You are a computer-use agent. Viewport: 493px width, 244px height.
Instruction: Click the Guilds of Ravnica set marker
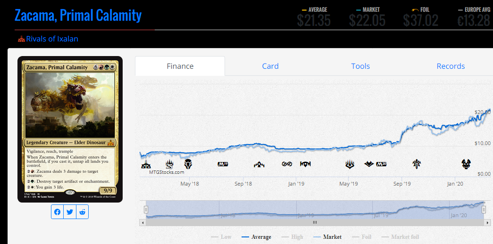[259, 164]
